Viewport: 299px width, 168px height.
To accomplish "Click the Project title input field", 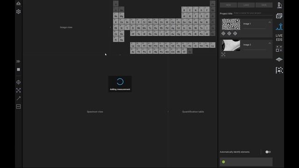I will click(253, 14).
